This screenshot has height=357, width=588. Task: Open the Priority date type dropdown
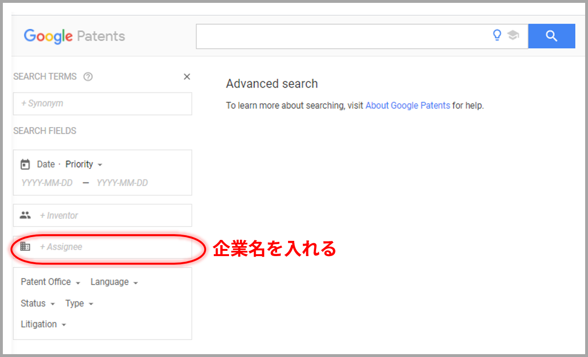click(x=84, y=164)
